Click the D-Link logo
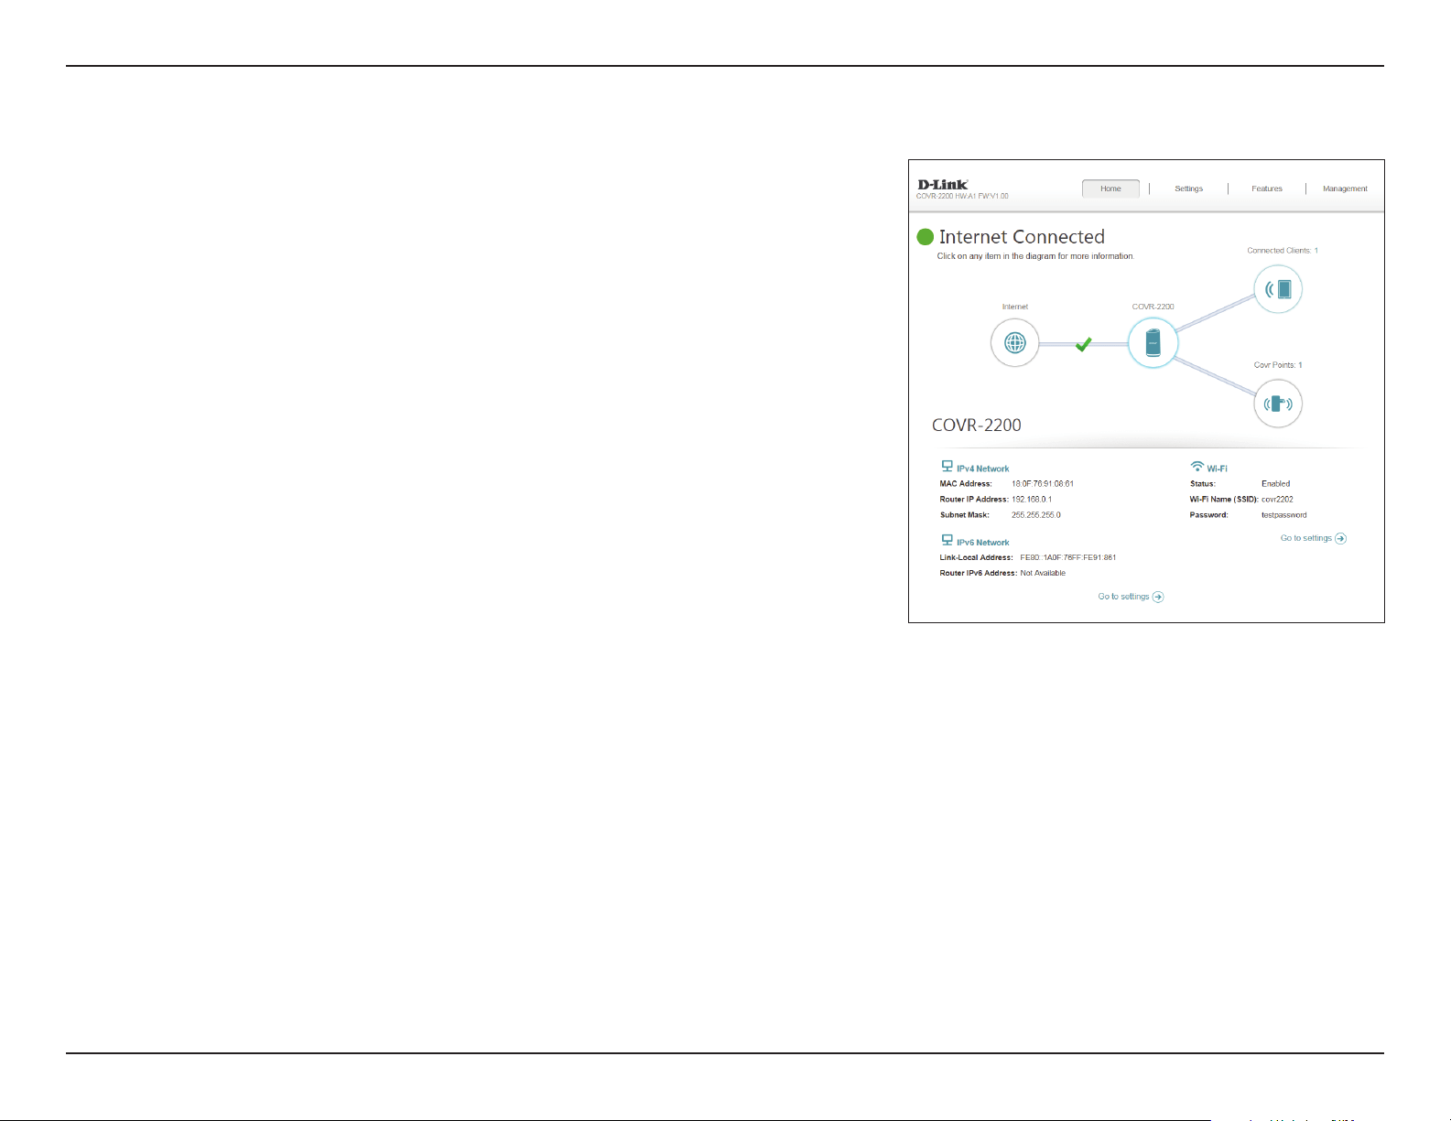Viewport: 1451px width, 1121px height. (x=943, y=185)
